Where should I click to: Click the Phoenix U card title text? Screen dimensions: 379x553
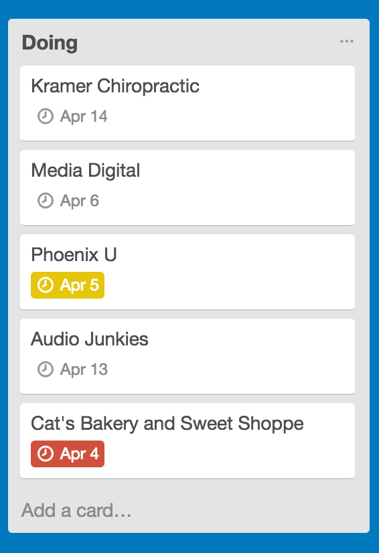(x=74, y=254)
